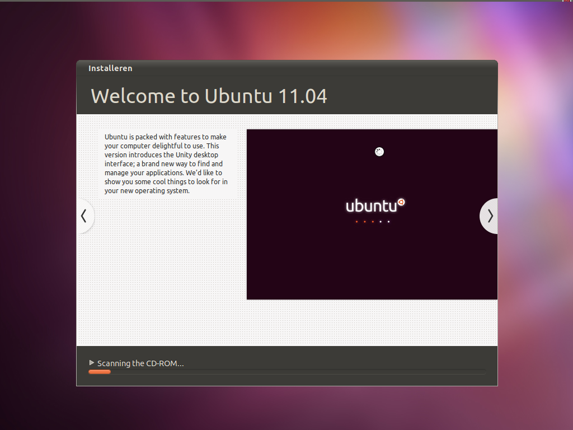
Task: Click the installation progress bar
Action: click(x=287, y=372)
